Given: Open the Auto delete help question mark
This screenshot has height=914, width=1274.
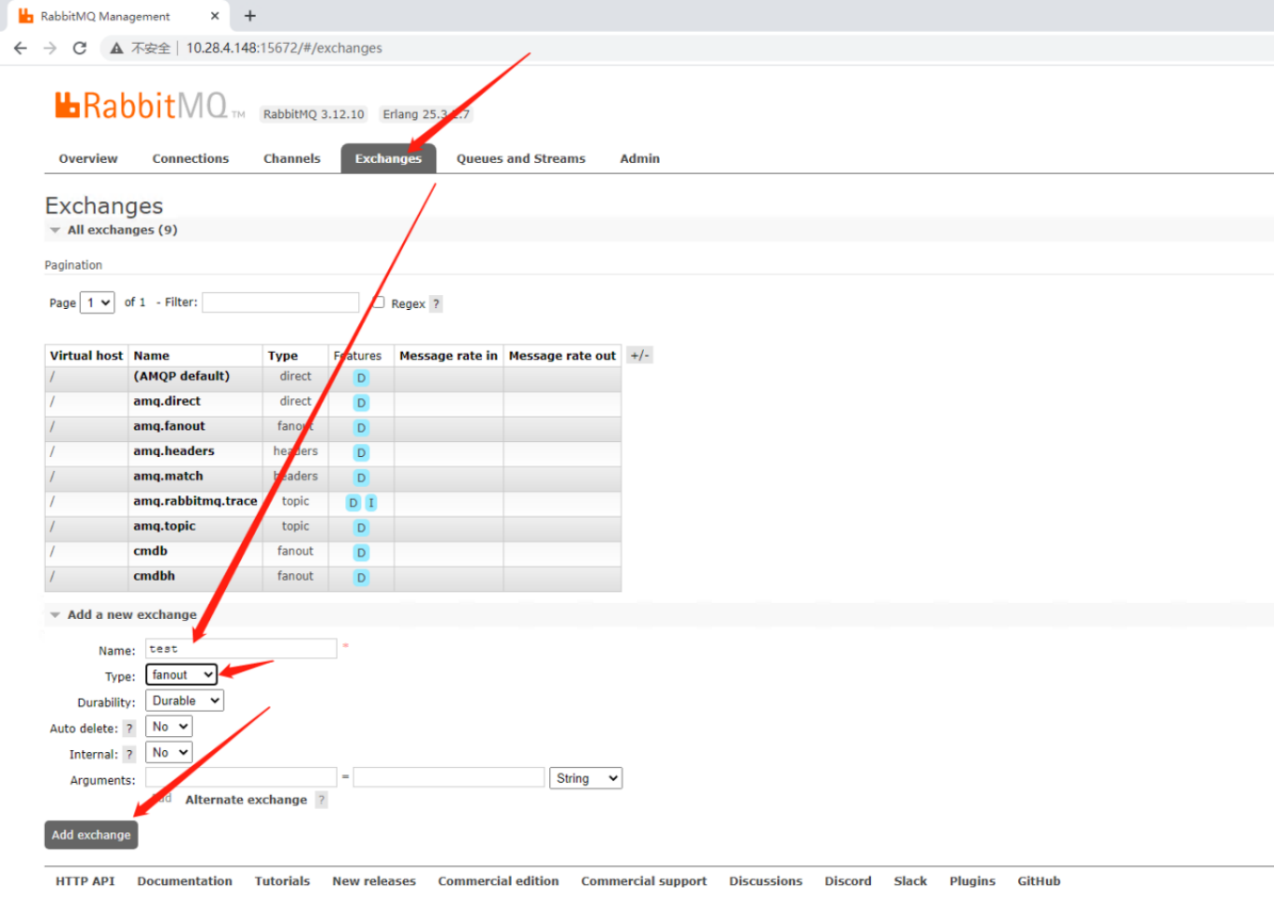Looking at the screenshot, I should tap(129, 729).
